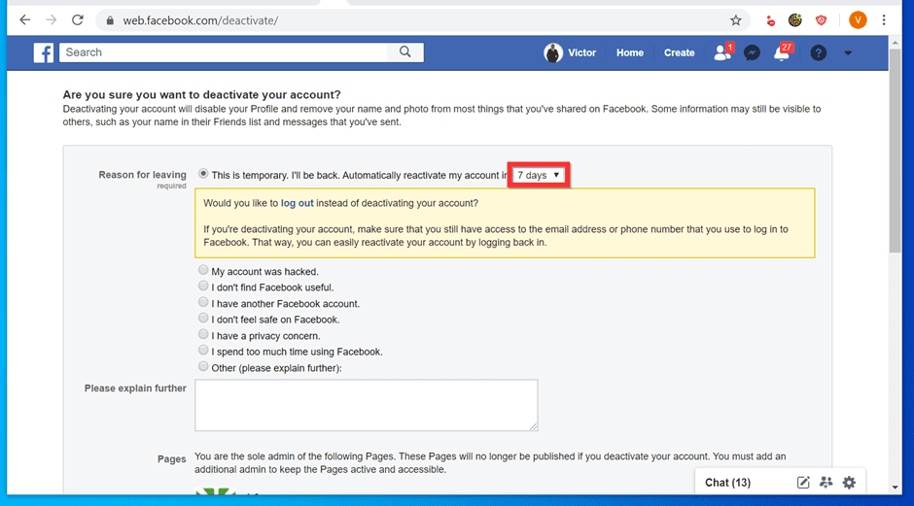
Task: Select 'I have a privacy concern' radio
Action: coord(203,334)
